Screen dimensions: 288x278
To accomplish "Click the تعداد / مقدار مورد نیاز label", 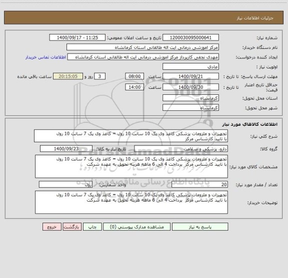I will 256,185.
